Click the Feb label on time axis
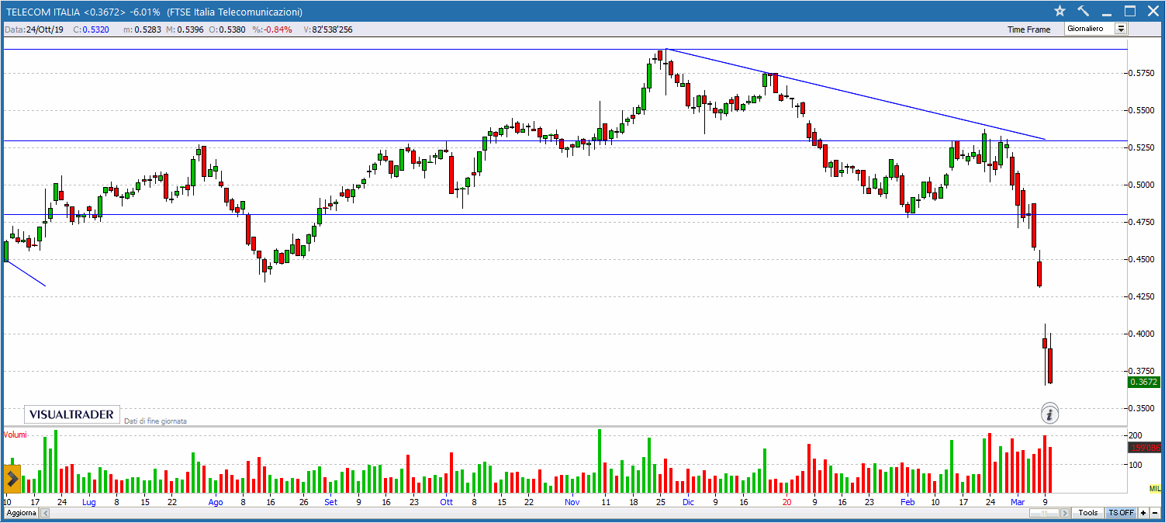 coord(907,502)
